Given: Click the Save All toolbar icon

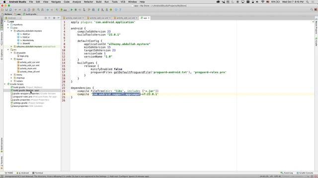Looking at the screenshot, I should click(6, 10).
